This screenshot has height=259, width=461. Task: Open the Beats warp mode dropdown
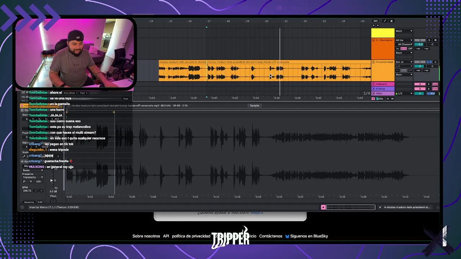click(33, 170)
